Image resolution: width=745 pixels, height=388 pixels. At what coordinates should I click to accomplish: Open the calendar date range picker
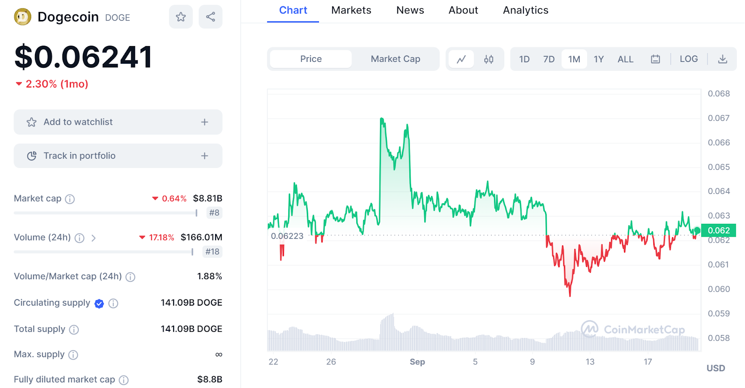click(x=656, y=59)
